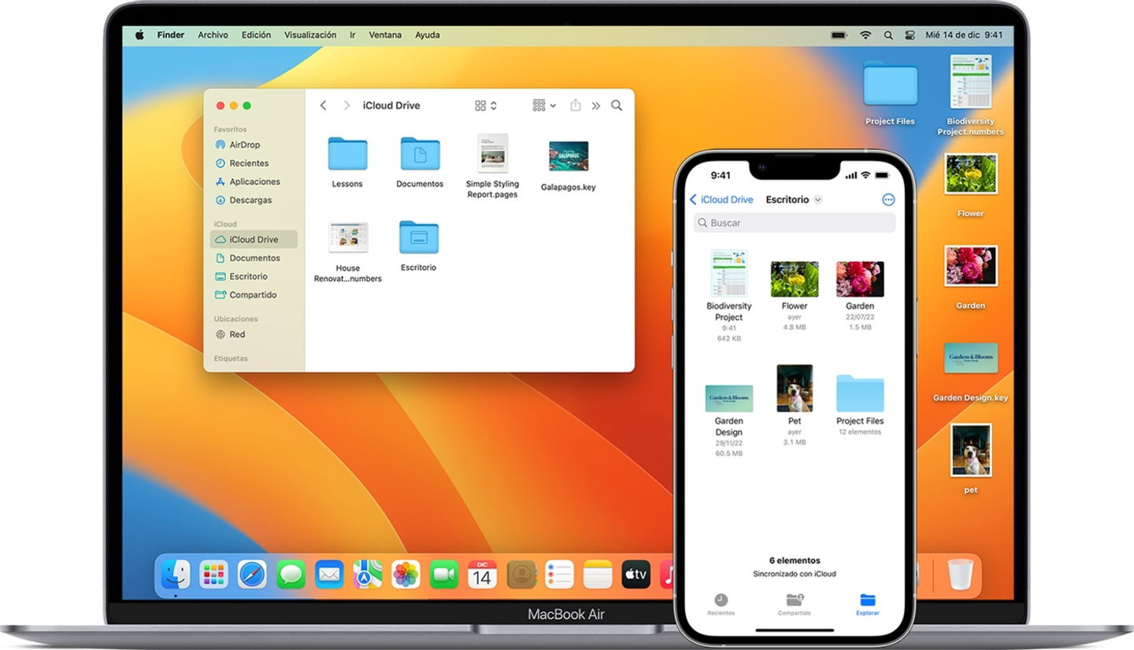Image resolution: width=1134 pixels, height=650 pixels.
Task: Switch to Explorar tab on iPhone
Action: click(868, 604)
